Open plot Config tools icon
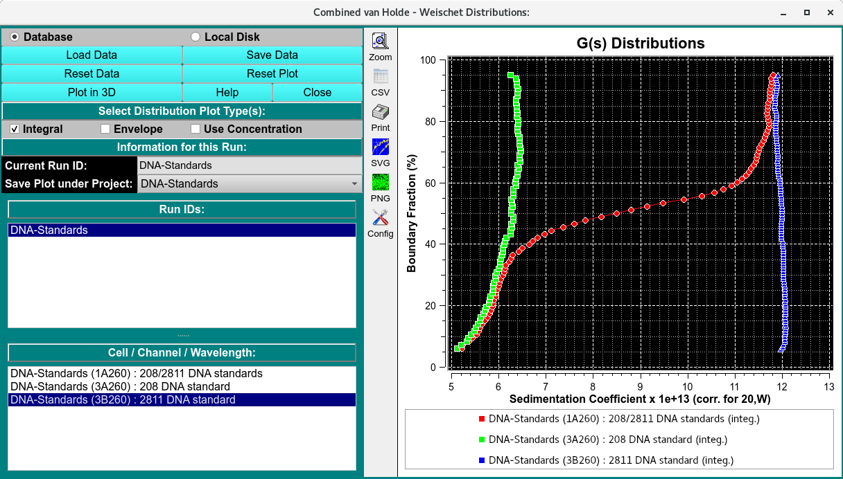 pos(380,218)
